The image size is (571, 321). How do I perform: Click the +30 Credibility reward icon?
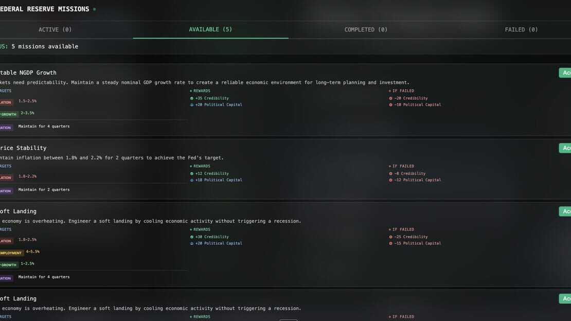click(191, 237)
